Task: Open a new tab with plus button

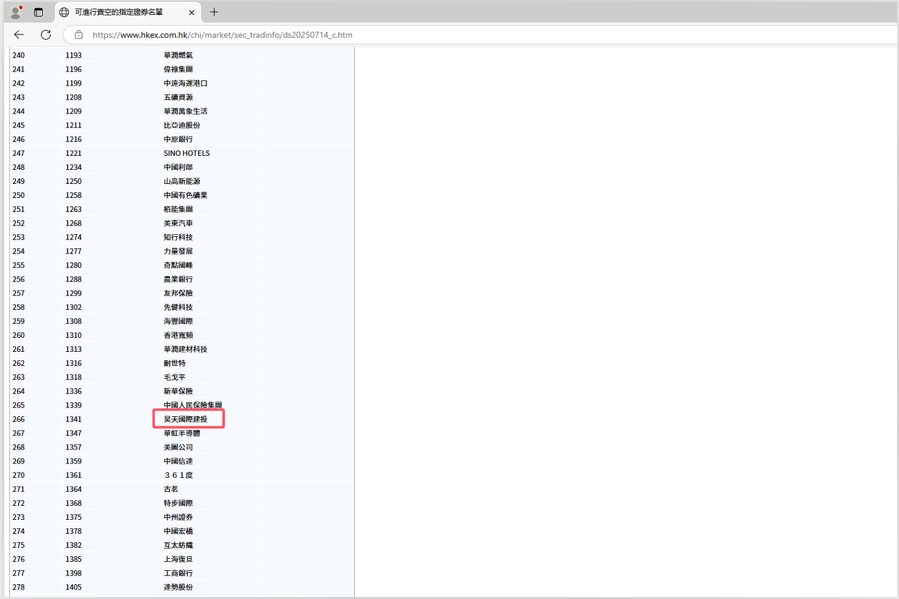Action: pyautogui.click(x=214, y=12)
